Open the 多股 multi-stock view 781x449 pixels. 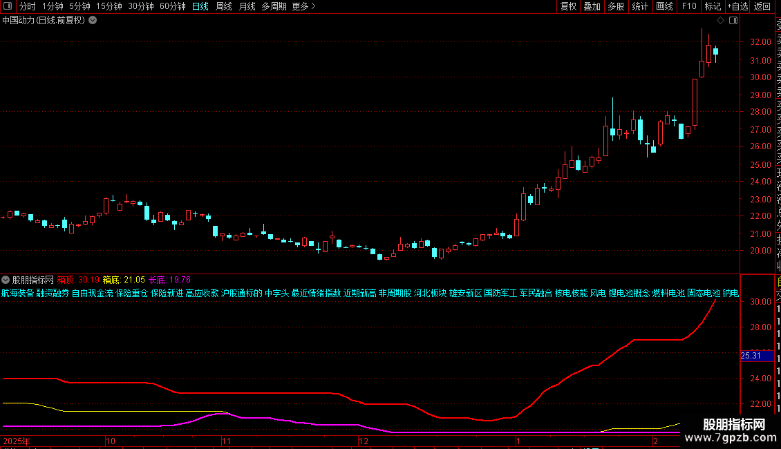(616, 6)
